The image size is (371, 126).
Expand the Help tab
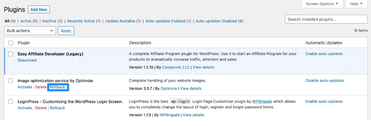coord(356,4)
